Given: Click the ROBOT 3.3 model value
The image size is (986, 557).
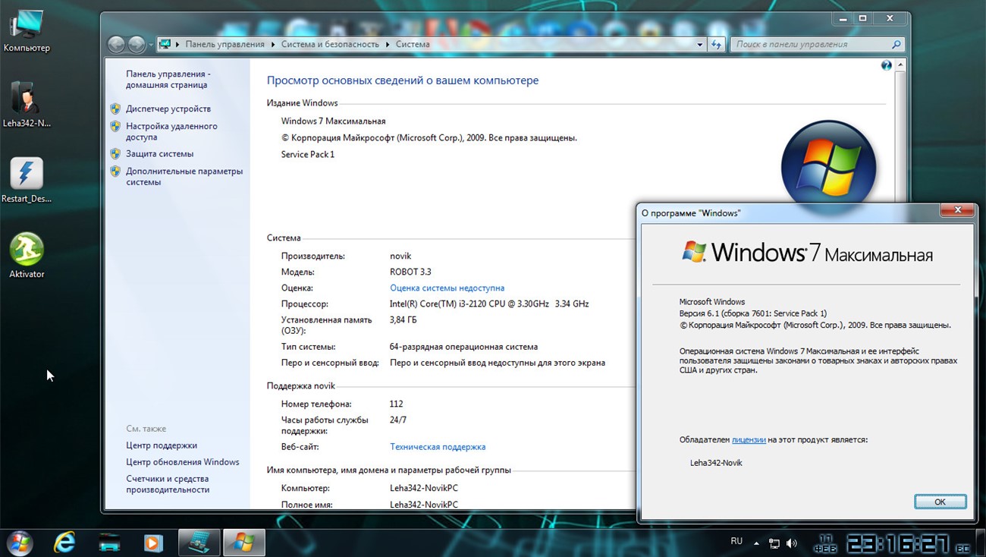Looking at the screenshot, I should 410,272.
